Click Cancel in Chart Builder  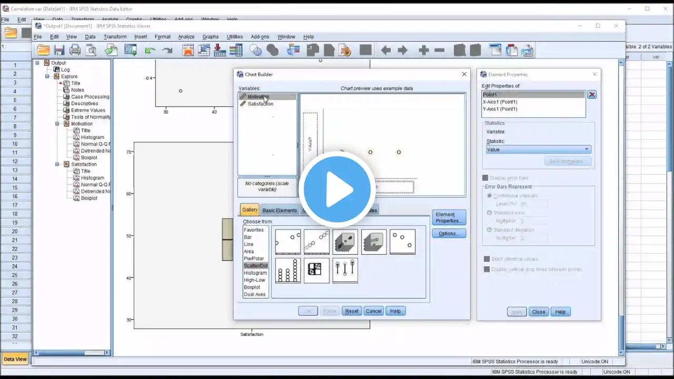point(373,311)
